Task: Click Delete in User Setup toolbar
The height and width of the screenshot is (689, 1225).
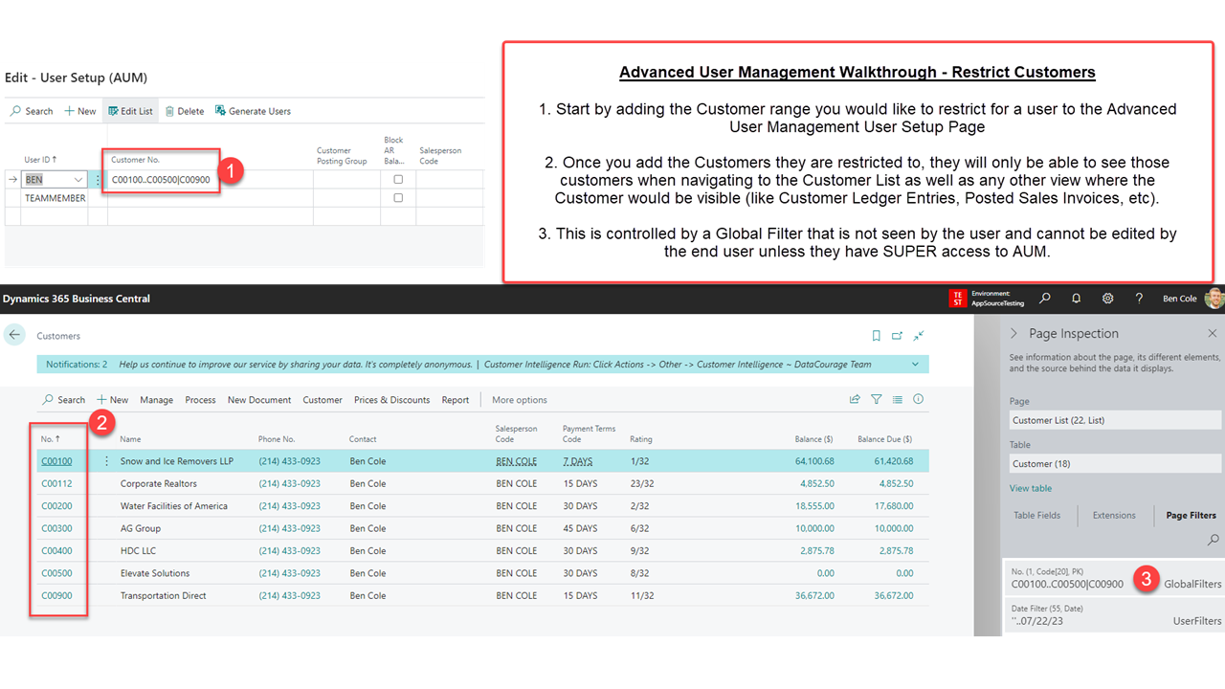Action: point(185,111)
